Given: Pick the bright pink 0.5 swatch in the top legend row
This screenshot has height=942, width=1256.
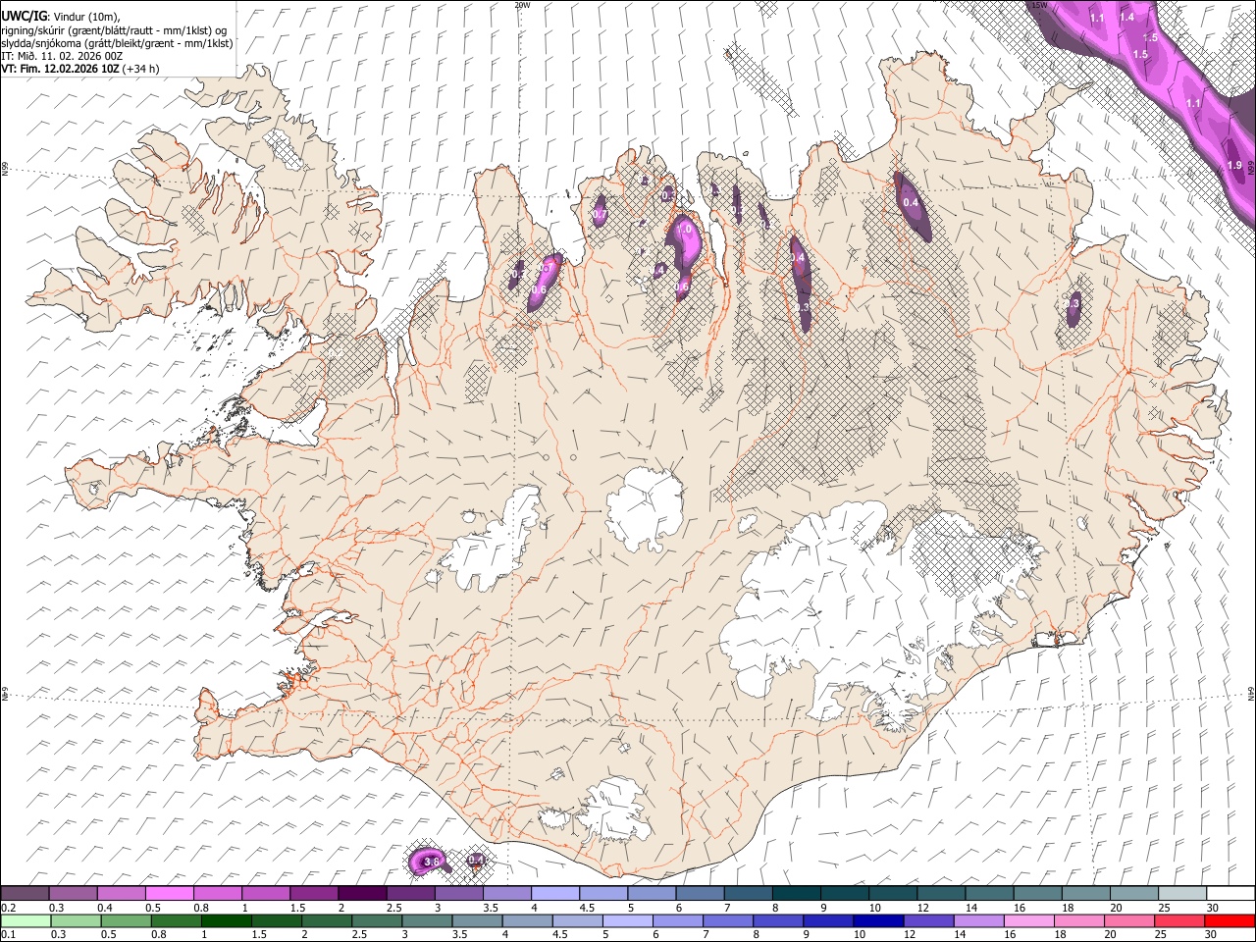Looking at the screenshot, I should click(170, 894).
